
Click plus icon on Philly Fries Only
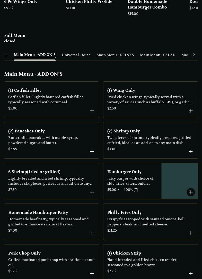click(191, 233)
